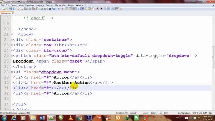Click the Copy toolbar icon

33,9
